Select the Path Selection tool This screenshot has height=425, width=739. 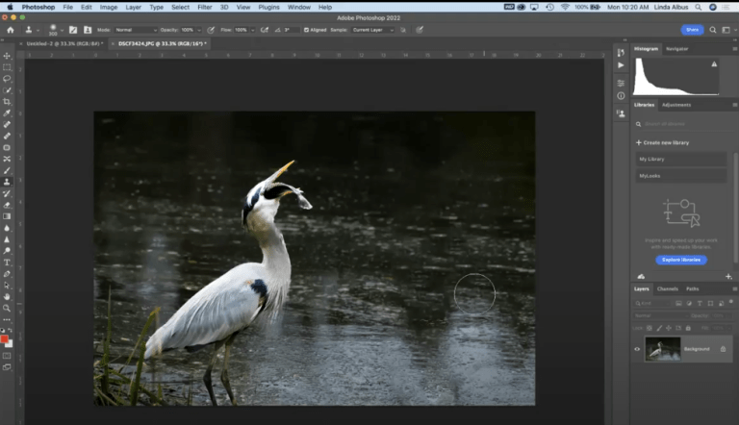[x=7, y=286]
